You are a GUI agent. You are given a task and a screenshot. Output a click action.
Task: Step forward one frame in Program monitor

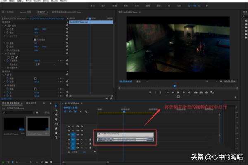coord(184,92)
